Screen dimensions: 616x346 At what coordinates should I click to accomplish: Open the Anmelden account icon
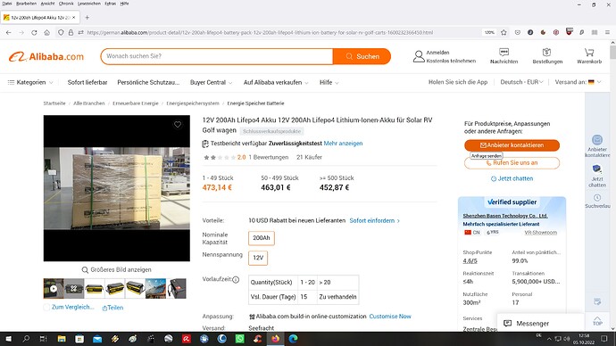pyautogui.click(x=419, y=56)
